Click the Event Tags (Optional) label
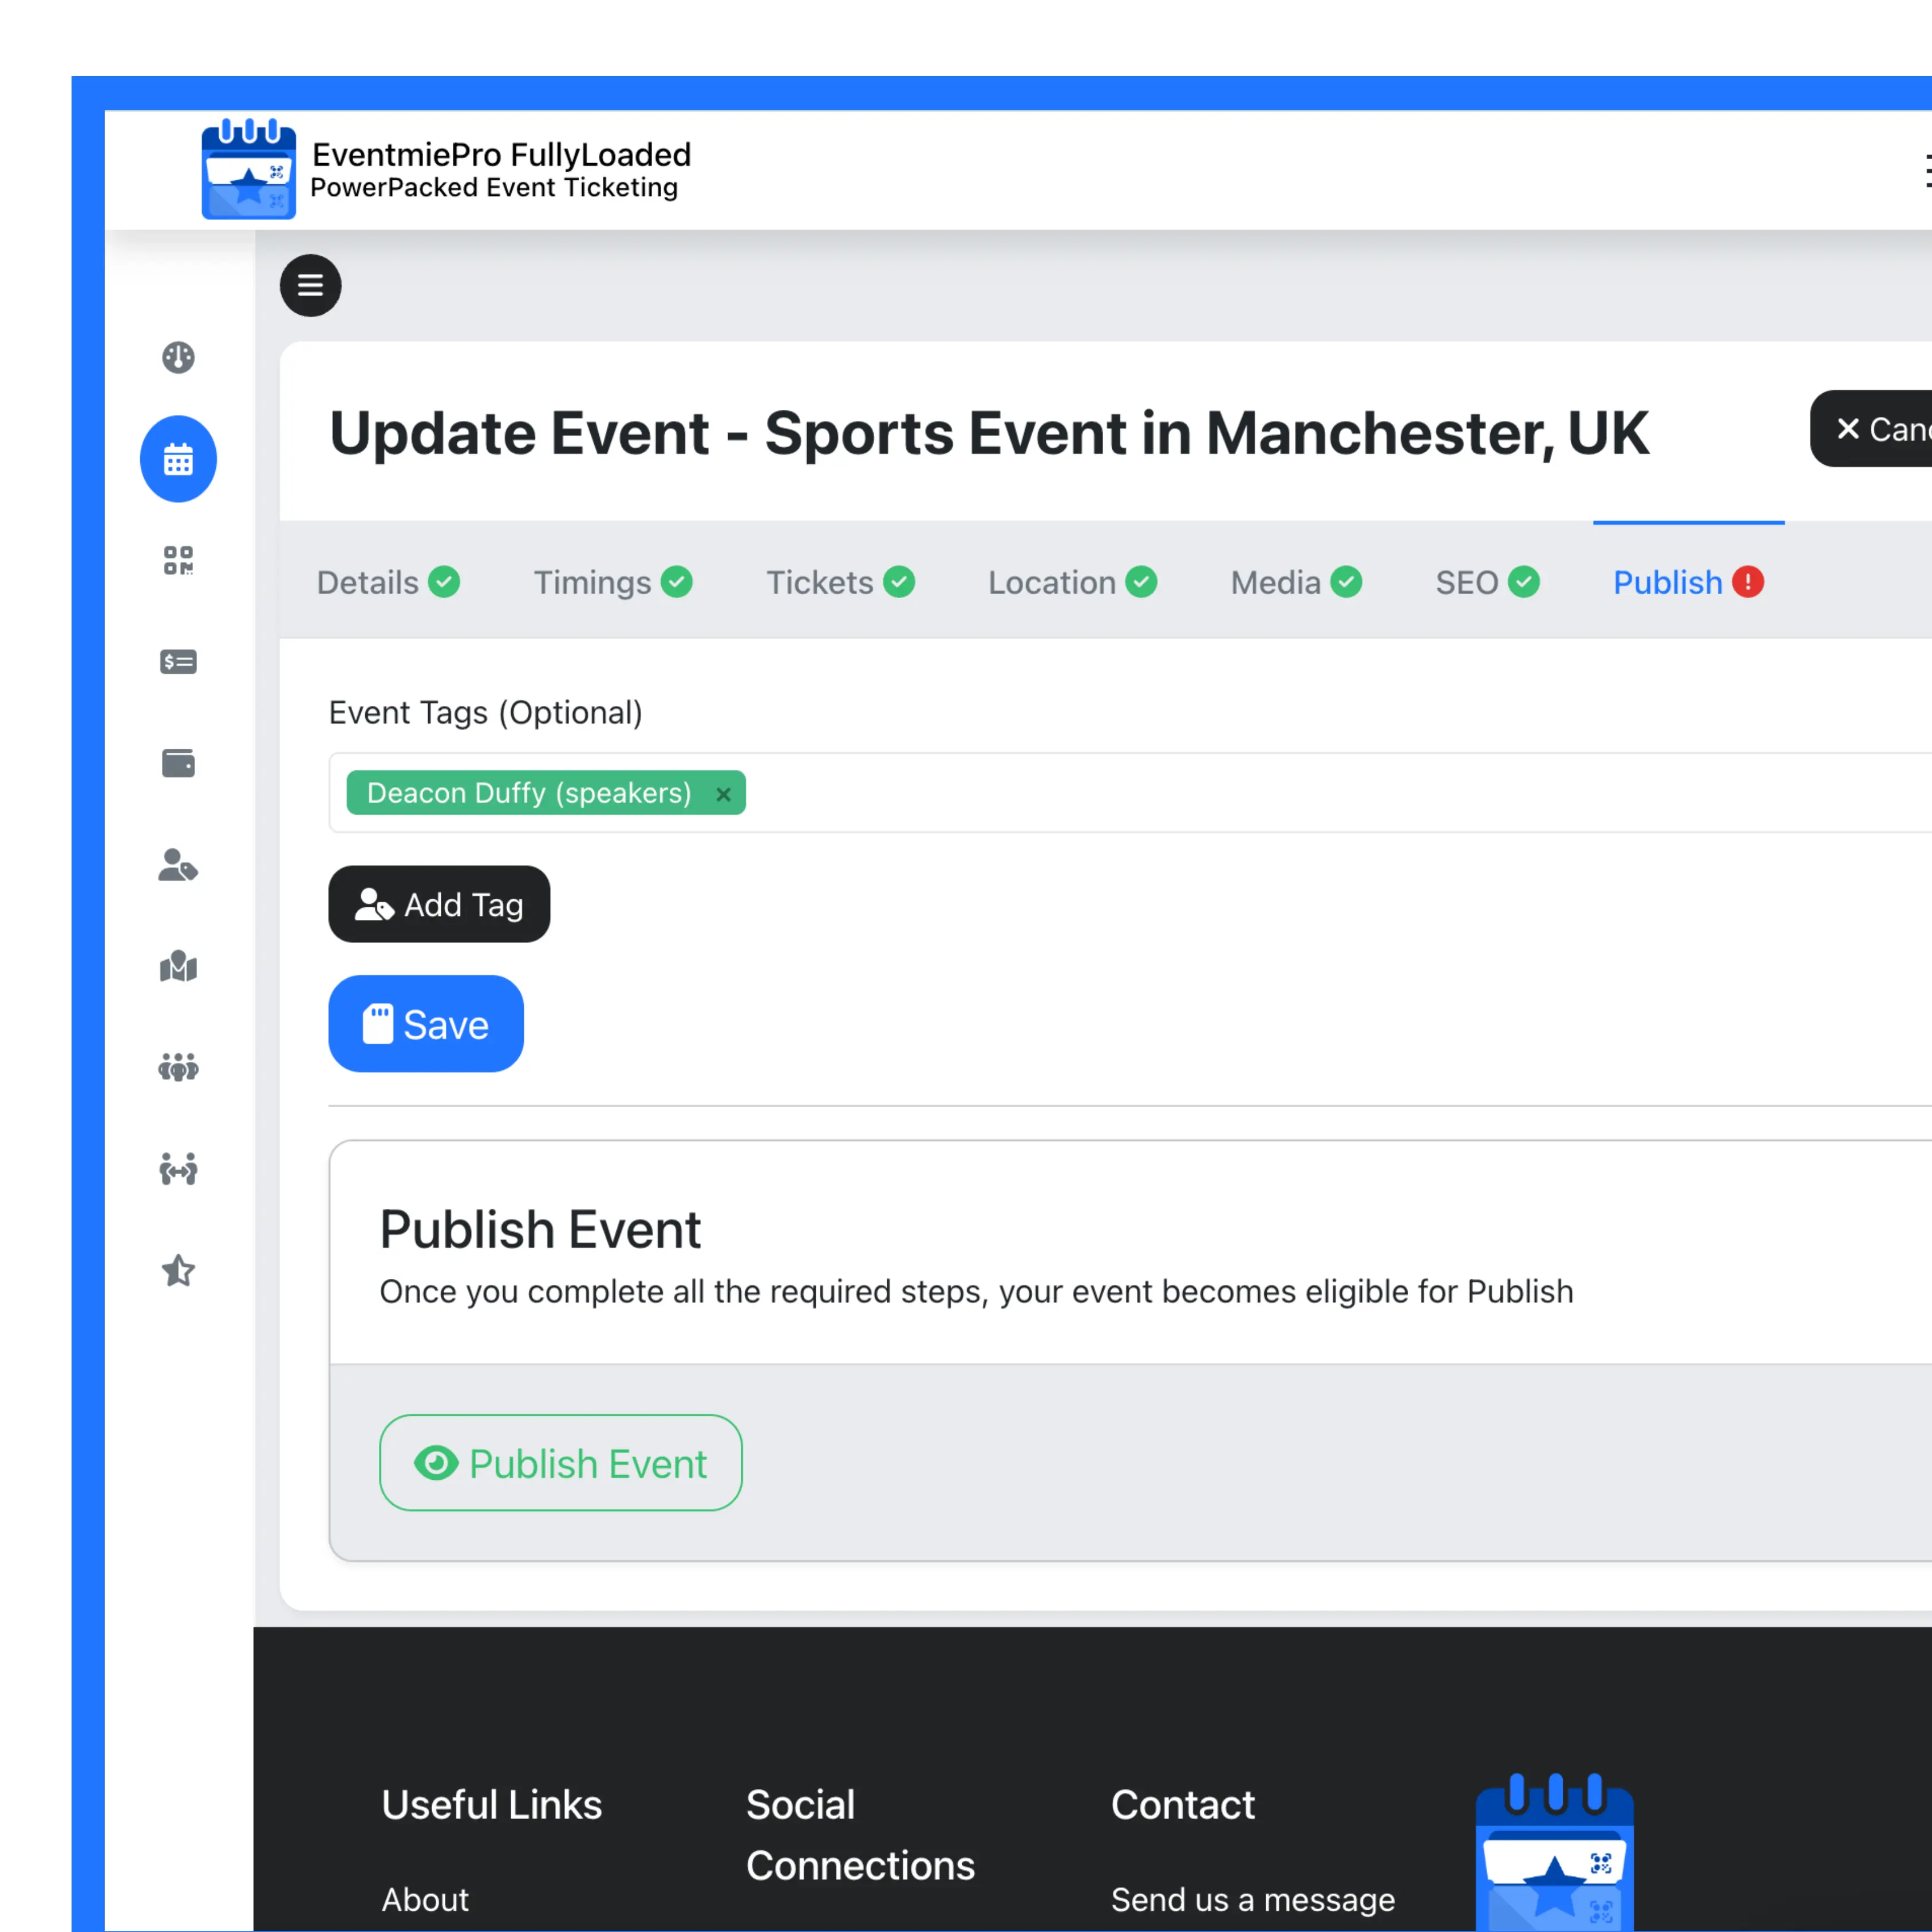This screenshot has height=1932, width=1932. point(486,713)
